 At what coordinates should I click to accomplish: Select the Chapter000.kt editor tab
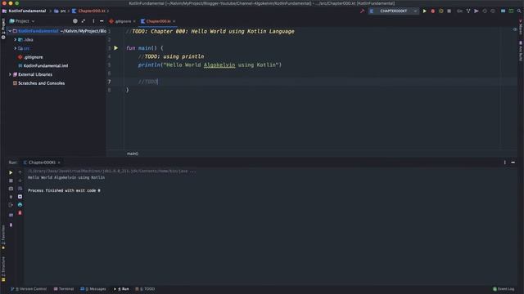(x=158, y=21)
